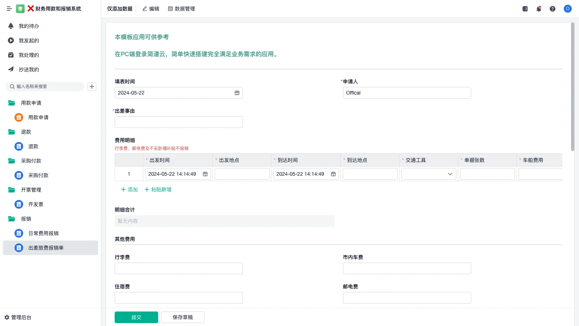Screen dimensions: 579x326
Task: Click the blue 开发票 form icon
Action: pyautogui.click(x=19, y=204)
